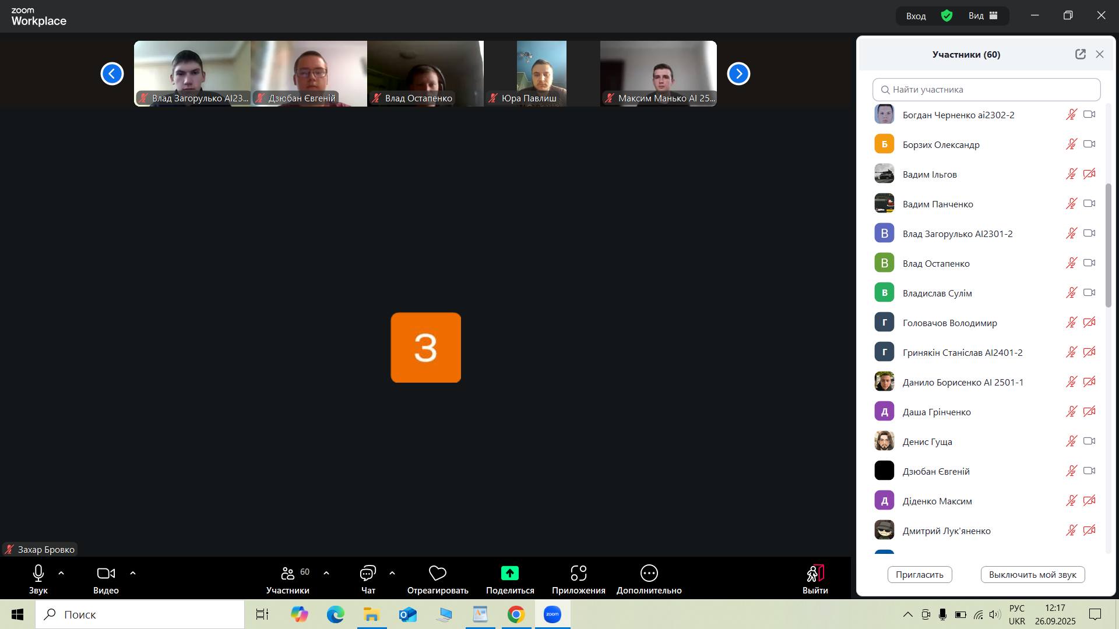Click the Invite (Пригласить) button
This screenshot has height=629, width=1119.
pos(919,575)
